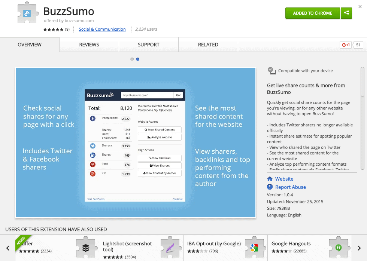The image size is (367, 261).
Task: Open the IBA Opt-out (by Google) title
Action: [x=214, y=243]
